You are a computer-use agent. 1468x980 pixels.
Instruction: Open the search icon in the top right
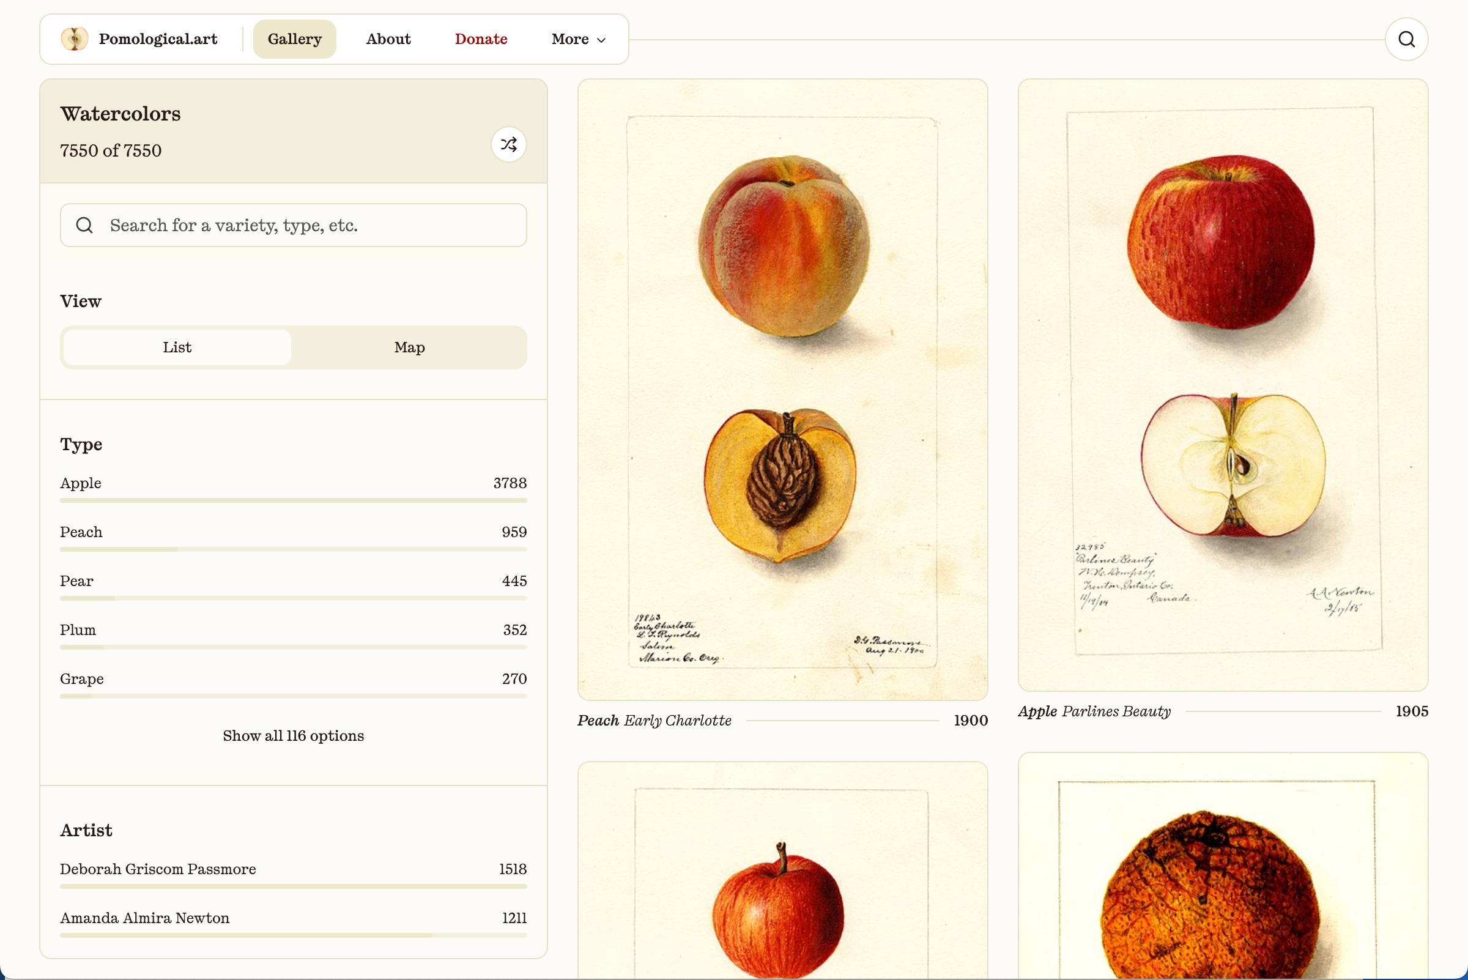[x=1406, y=39]
